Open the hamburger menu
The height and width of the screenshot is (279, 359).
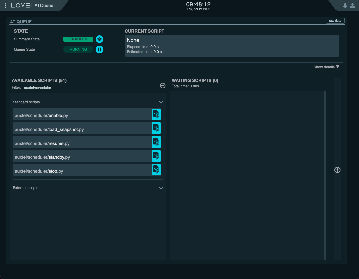click(5, 5)
